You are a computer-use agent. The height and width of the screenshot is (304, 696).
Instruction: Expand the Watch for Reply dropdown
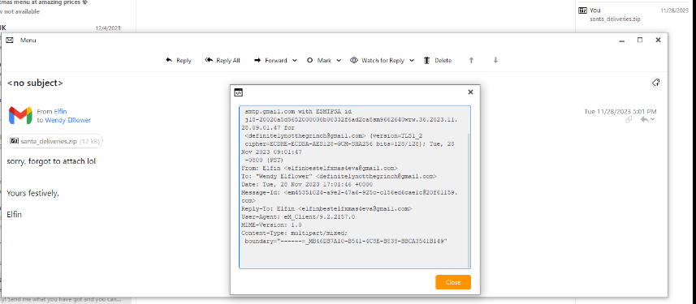click(412, 61)
